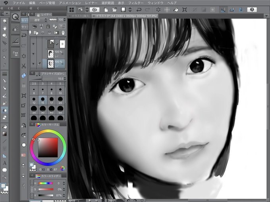Select the Hand move tool
This screenshot has height=202, width=270.
[x=5, y=28]
